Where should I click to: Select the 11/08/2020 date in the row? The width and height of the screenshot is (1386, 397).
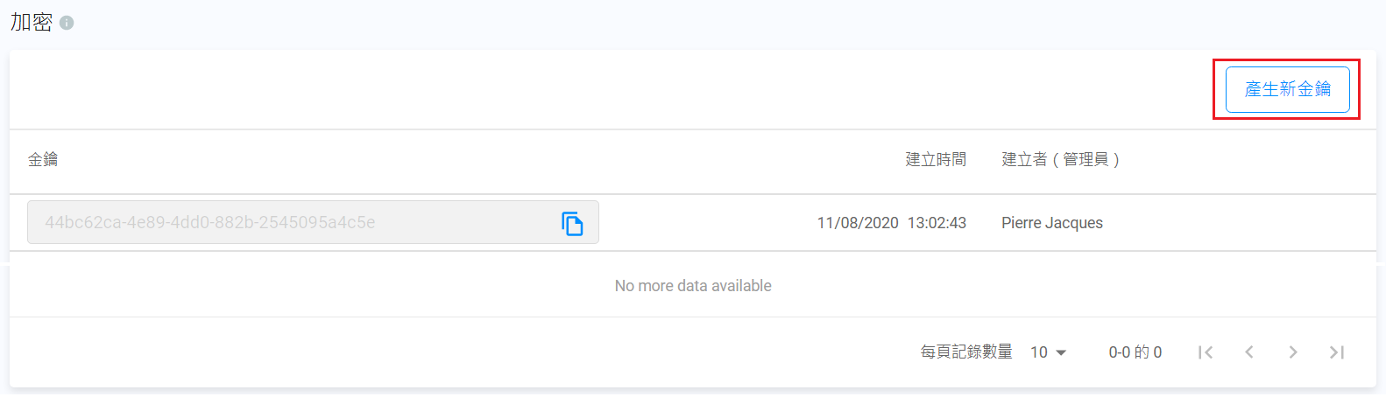pyautogui.click(x=858, y=223)
